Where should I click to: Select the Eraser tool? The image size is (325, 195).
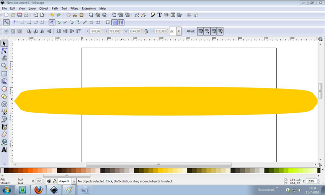(4, 135)
